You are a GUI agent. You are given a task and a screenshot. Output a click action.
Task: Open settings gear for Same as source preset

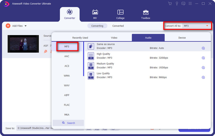click(203, 48)
